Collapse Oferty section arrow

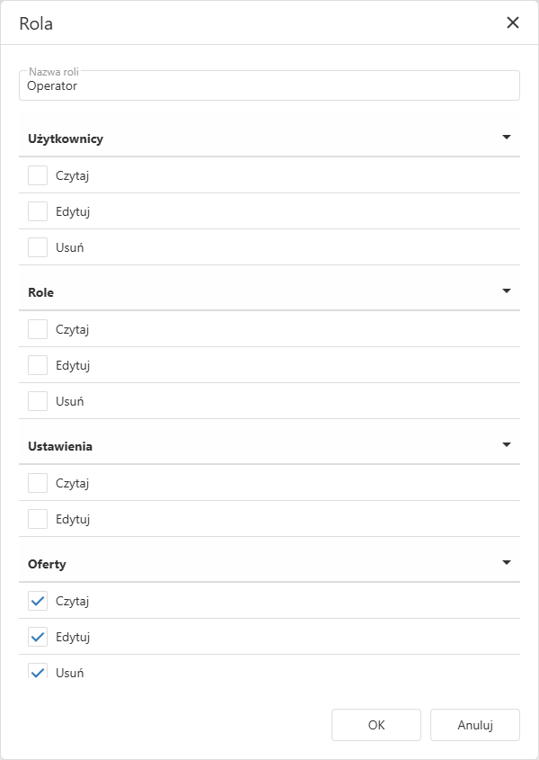[x=506, y=563]
